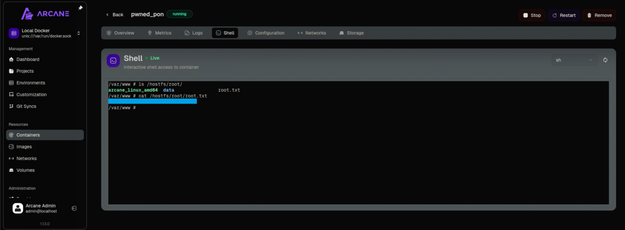Open the sh shell type dropdown
This screenshot has width=625, height=230.
coord(575,60)
